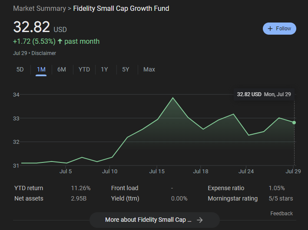Viewport: 308px width, 230px height.
Task: Click the Fidelity Small Cap Growth Fund title
Action: click(x=121, y=8)
